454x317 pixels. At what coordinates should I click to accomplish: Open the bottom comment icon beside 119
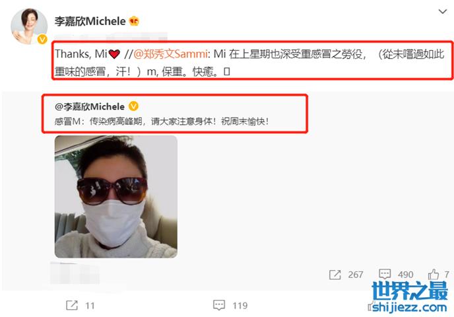pos(219,305)
